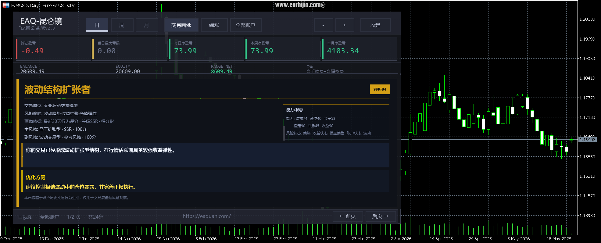
Task: Click the current price label 1.16403
Action: pos(587,140)
